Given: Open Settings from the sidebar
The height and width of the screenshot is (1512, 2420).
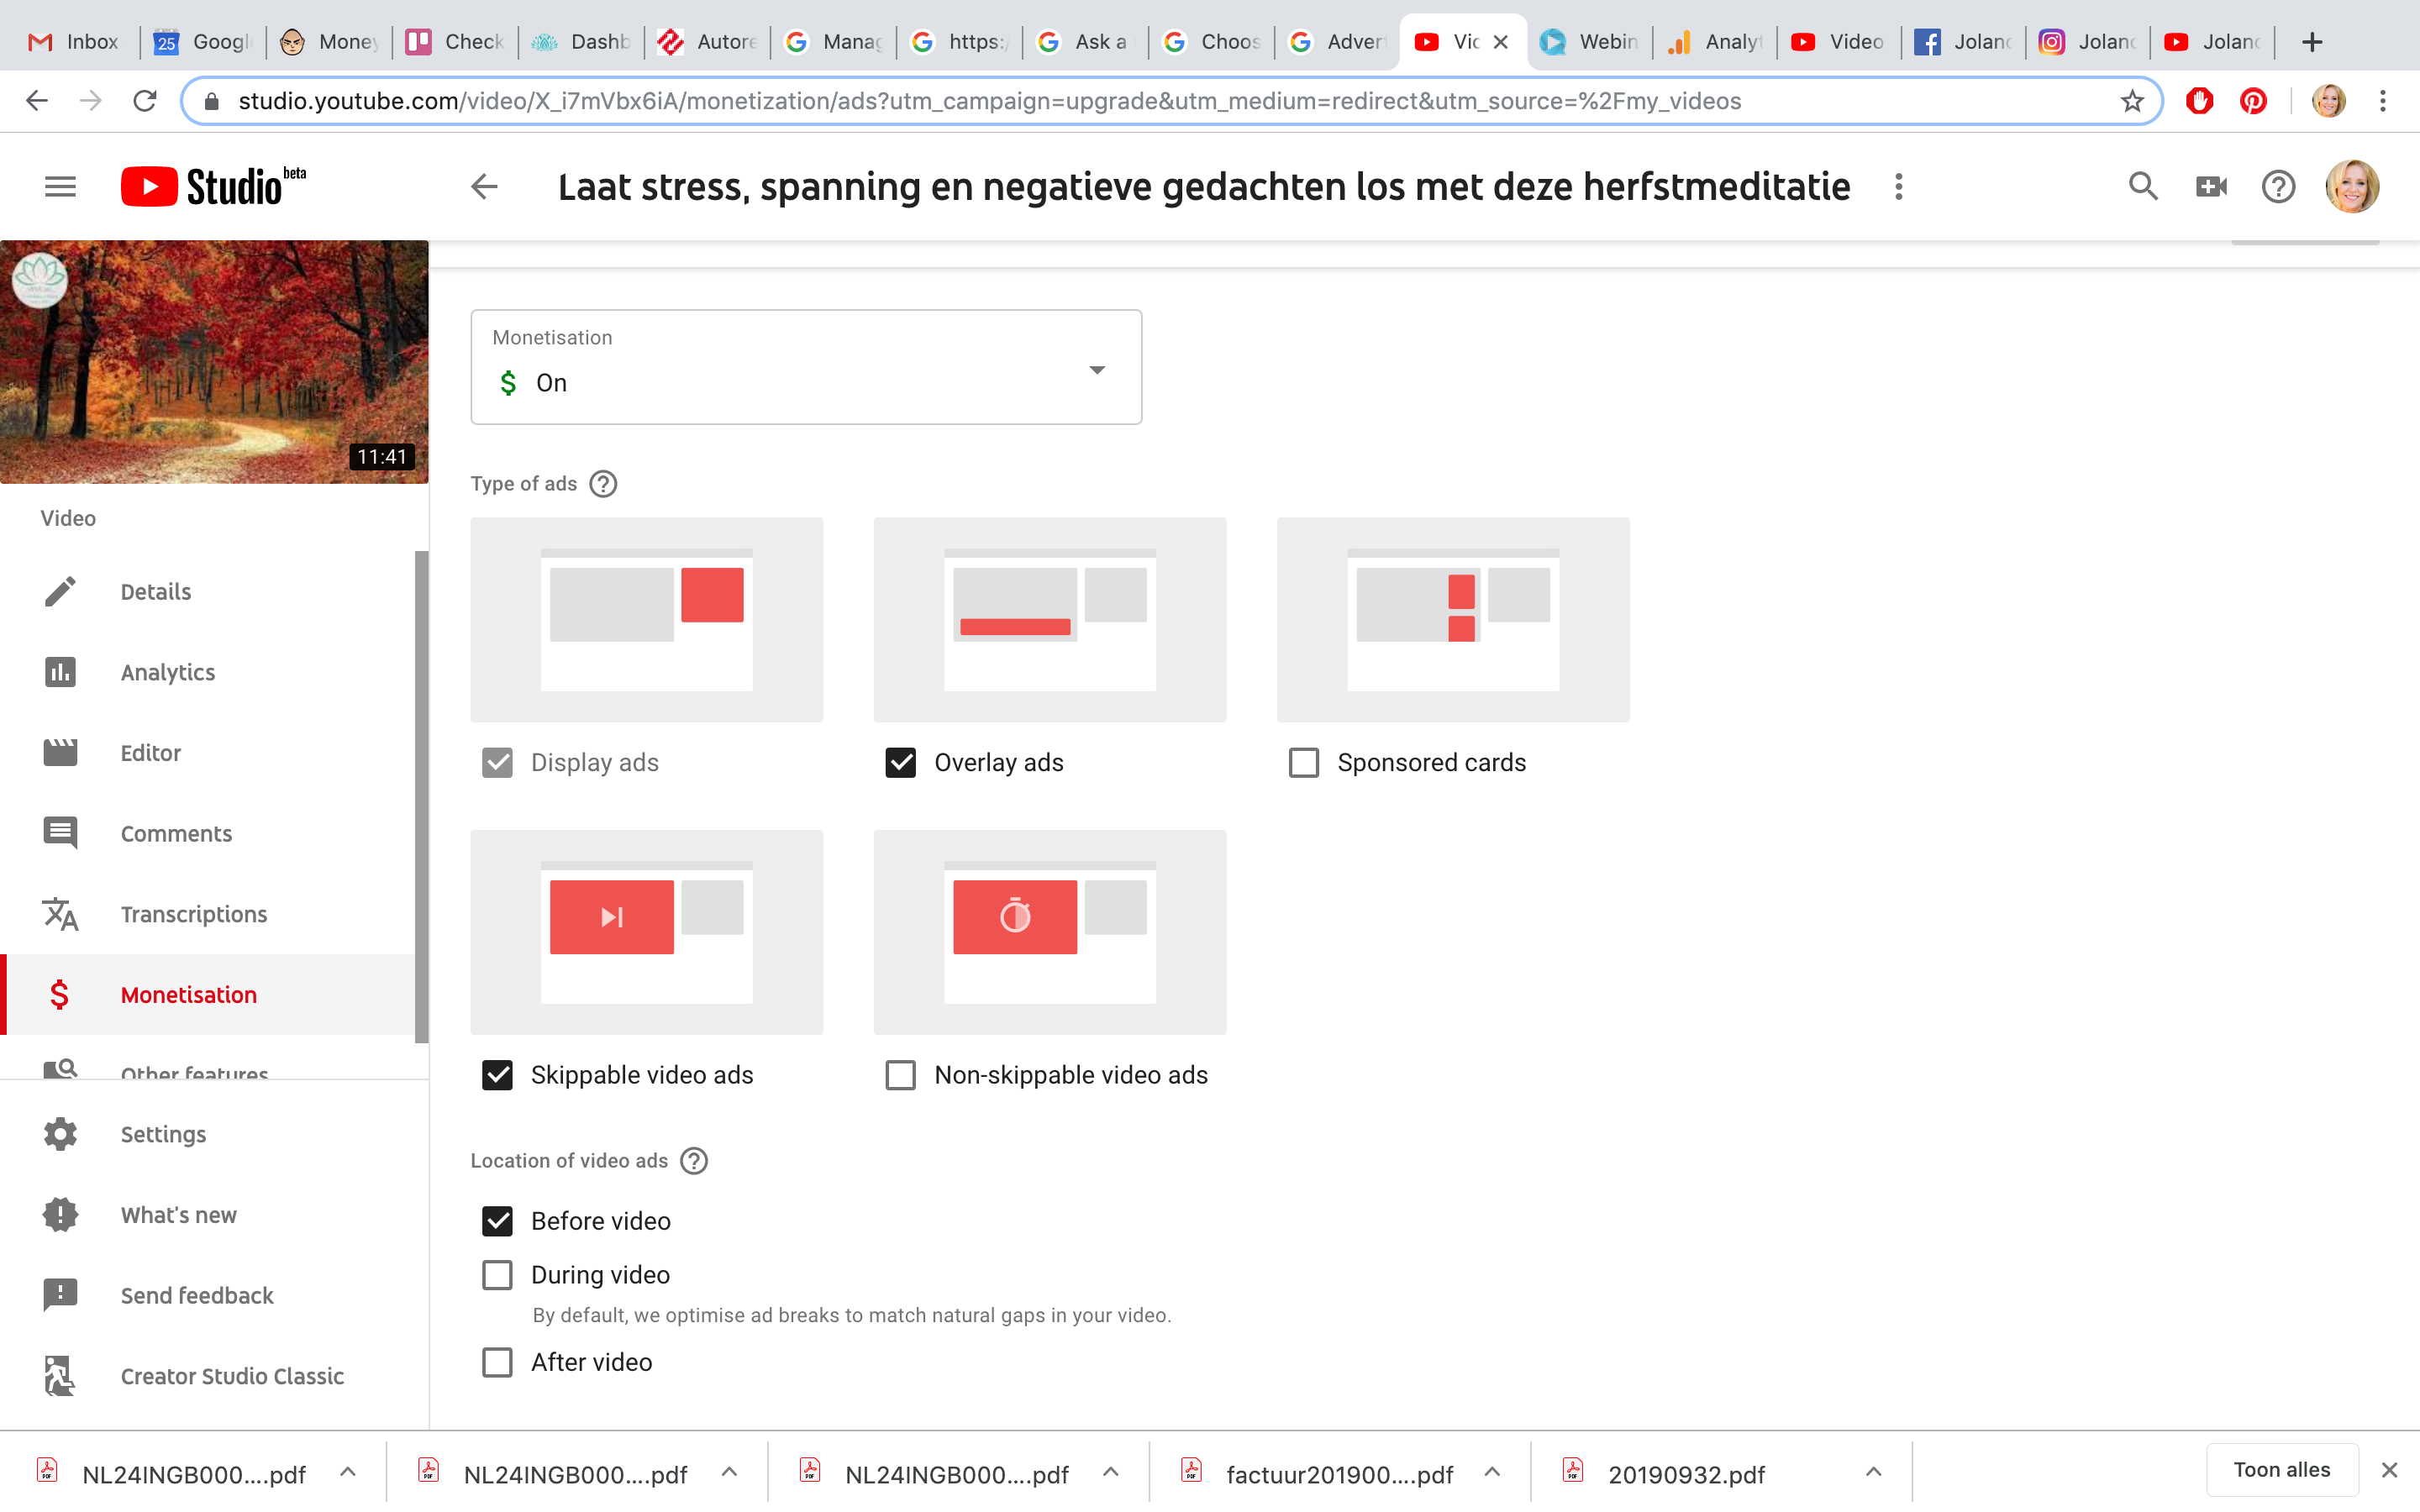Looking at the screenshot, I should [x=162, y=1134].
